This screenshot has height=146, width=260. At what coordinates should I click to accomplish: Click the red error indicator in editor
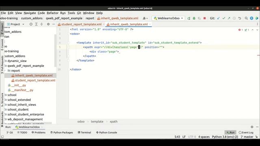[x=240, y=30]
